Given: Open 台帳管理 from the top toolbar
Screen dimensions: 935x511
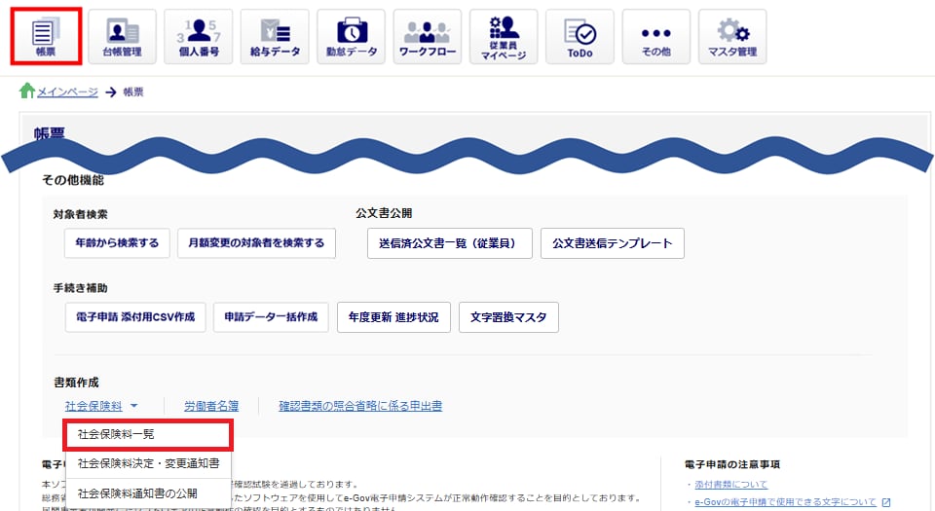Looking at the screenshot, I should coord(122,37).
